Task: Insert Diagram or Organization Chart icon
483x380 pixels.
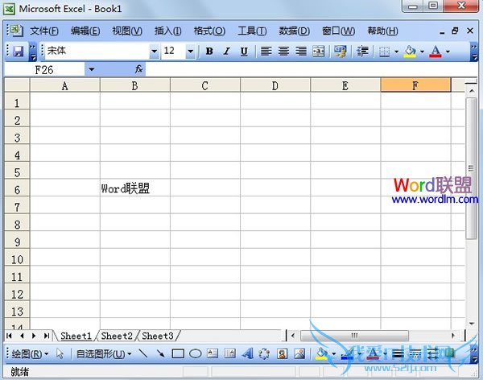Action: coord(264,353)
